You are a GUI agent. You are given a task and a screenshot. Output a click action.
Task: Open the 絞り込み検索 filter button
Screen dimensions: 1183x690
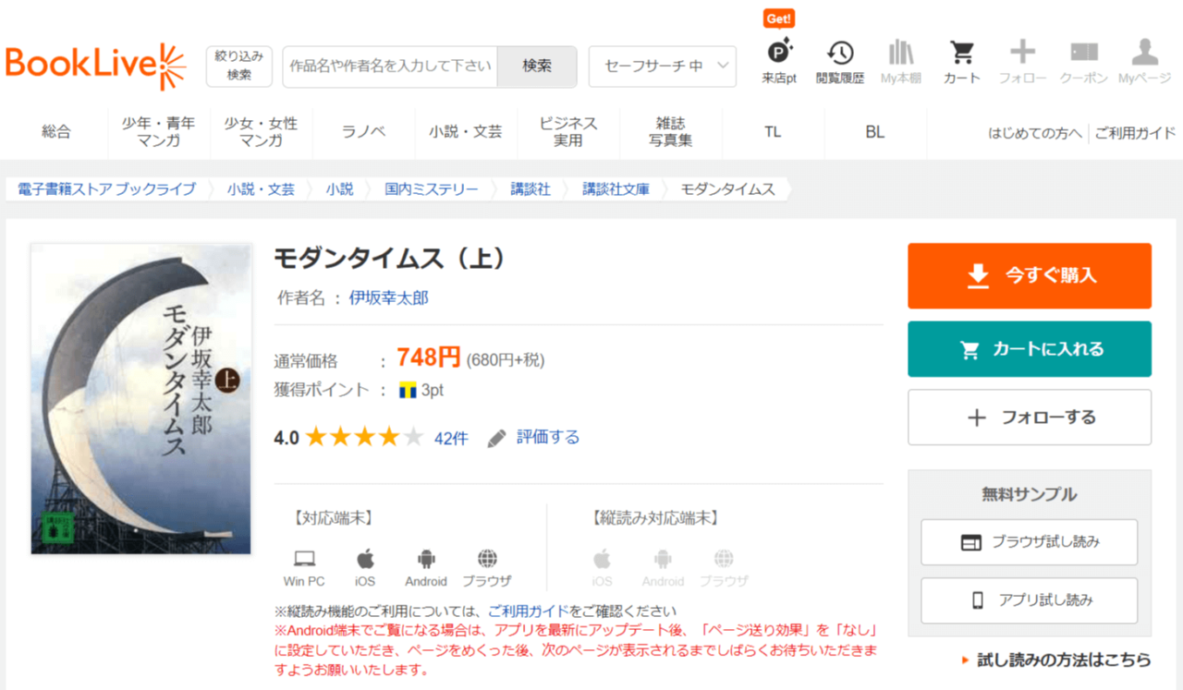[239, 66]
